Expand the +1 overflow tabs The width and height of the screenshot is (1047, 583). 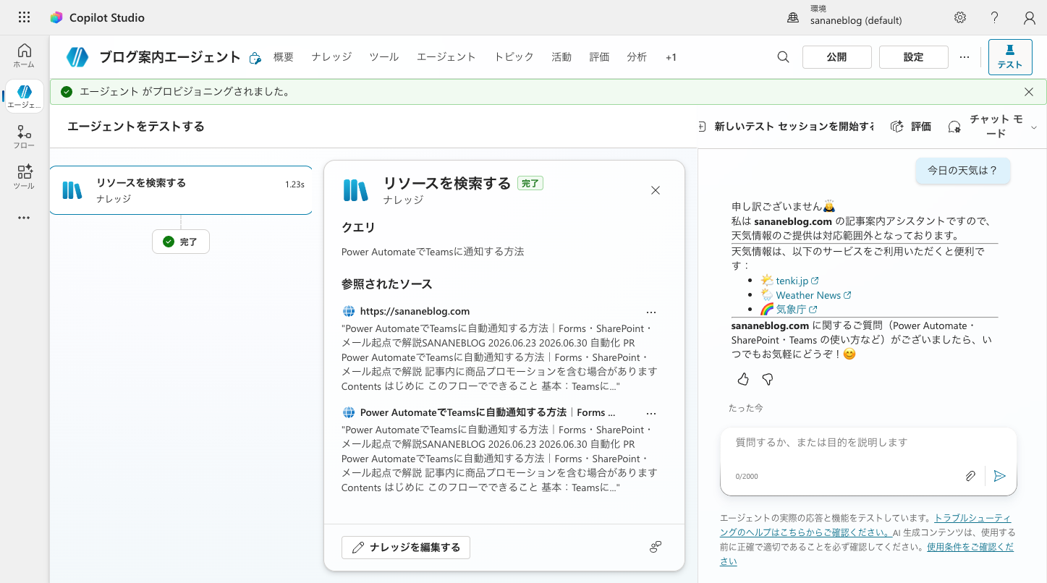pyautogui.click(x=671, y=57)
